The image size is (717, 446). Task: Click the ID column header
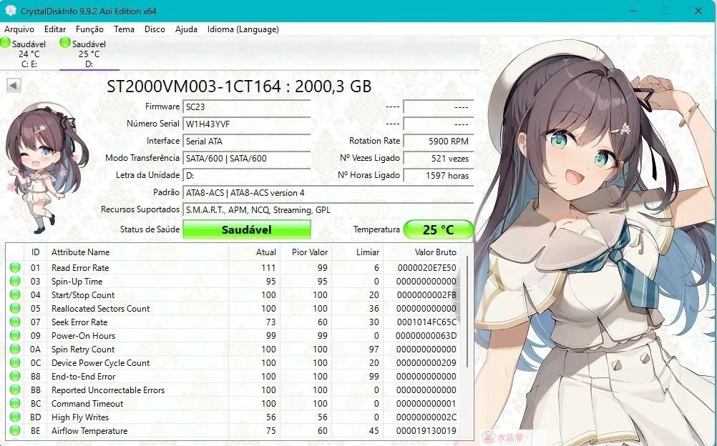pyautogui.click(x=35, y=252)
